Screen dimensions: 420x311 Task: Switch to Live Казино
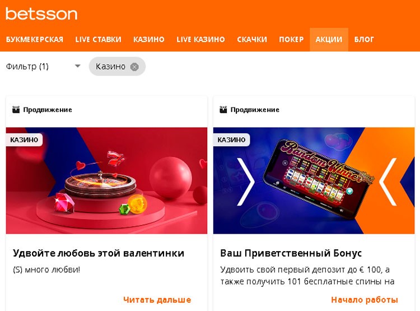(x=200, y=39)
